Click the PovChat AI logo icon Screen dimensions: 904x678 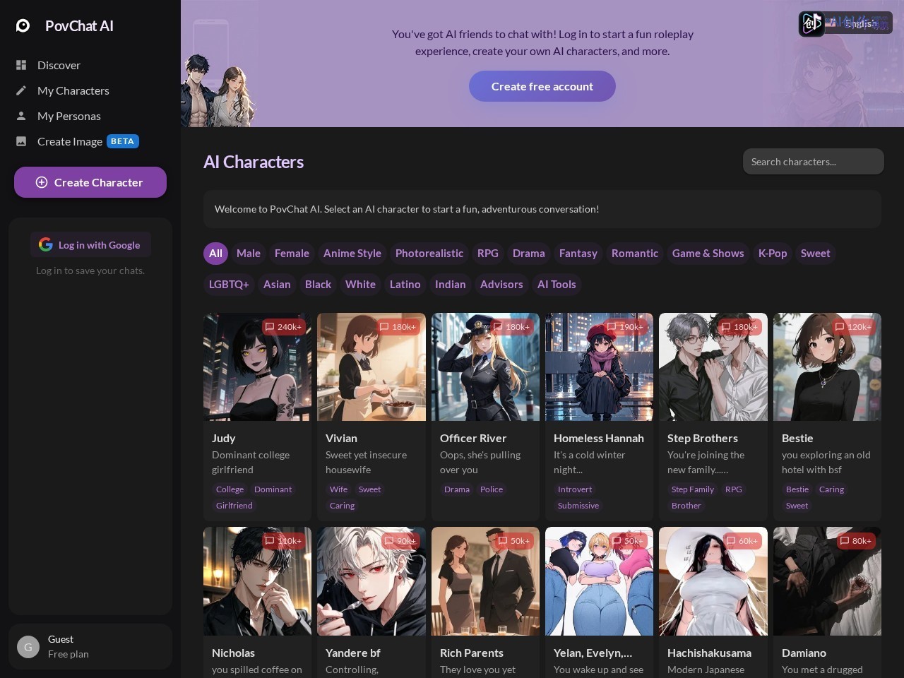tap(23, 25)
